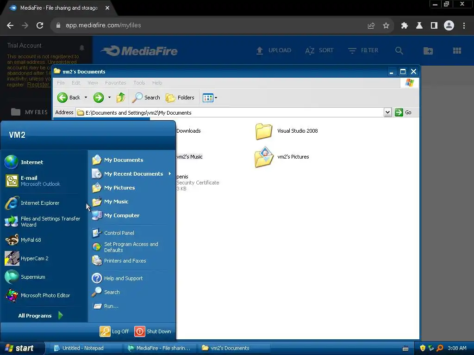Open Explorer Edit menu
The height and width of the screenshot is (355, 474).
coord(76,83)
